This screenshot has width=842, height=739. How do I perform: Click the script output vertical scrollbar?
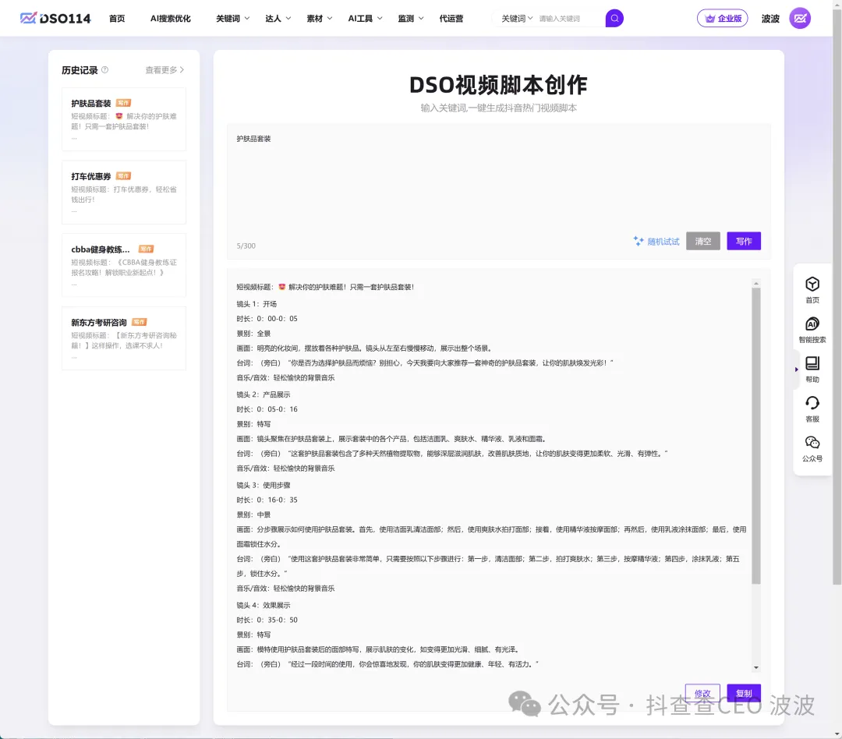pos(755,437)
